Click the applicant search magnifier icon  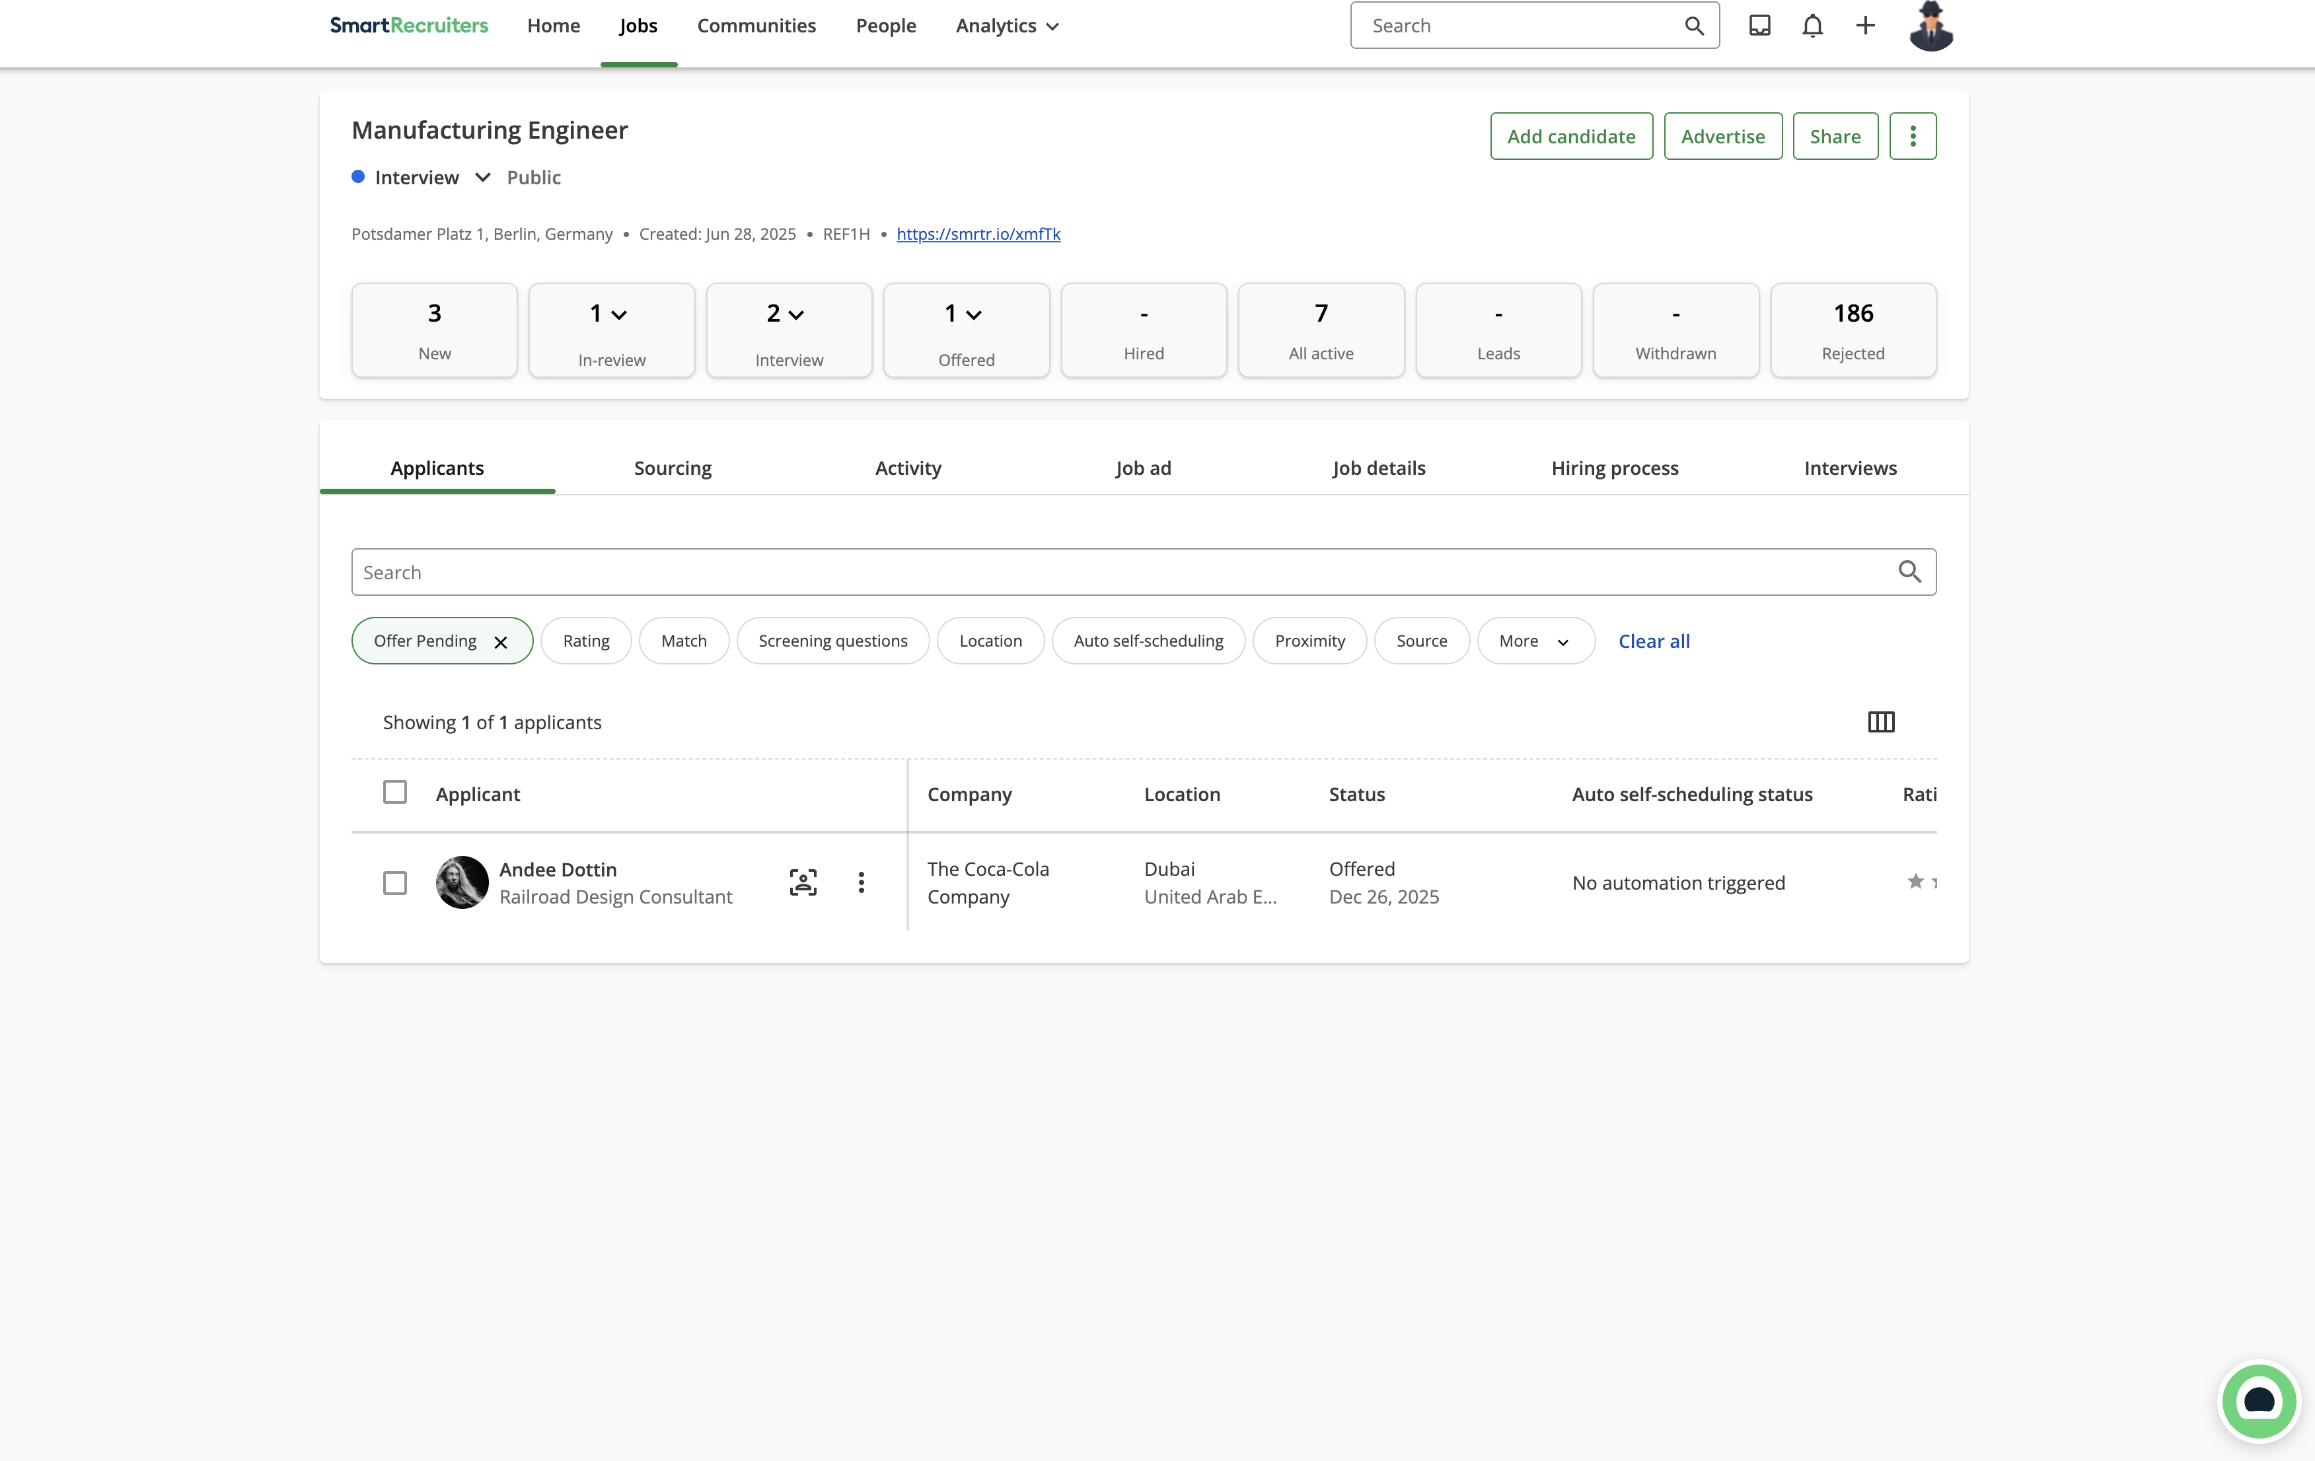tap(1909, 572)
